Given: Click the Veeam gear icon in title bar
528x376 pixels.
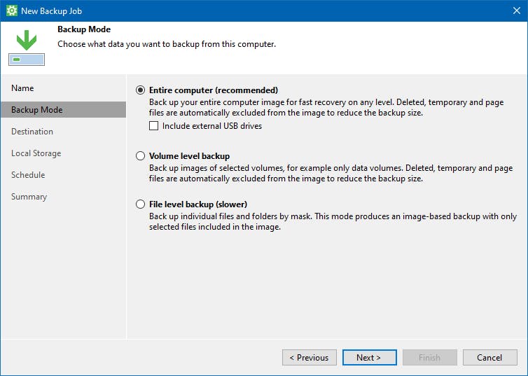Looking at the screenshot, I should tap(12, 11).
